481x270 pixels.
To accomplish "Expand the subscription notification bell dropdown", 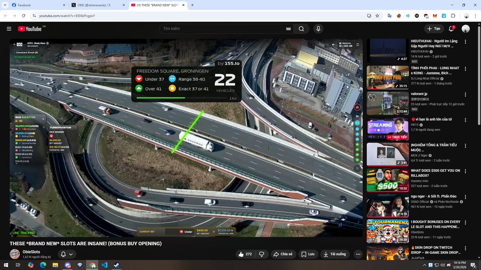I will [67, 254].
